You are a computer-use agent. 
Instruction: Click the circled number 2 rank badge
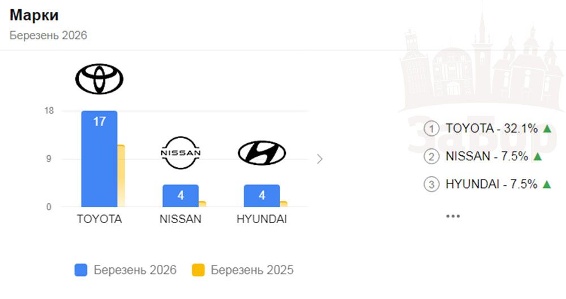click(431, 157)
